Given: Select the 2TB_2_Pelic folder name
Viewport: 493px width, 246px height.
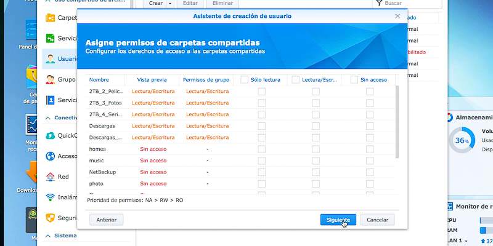Looking at the screenshot, I should (x=106, y=91).
